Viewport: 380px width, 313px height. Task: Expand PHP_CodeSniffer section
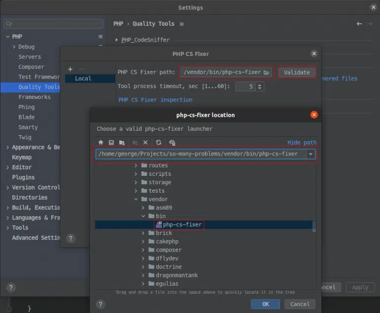coord(117,40)
